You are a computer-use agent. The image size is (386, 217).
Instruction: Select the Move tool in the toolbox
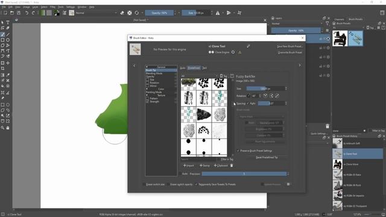coord(8,63)
